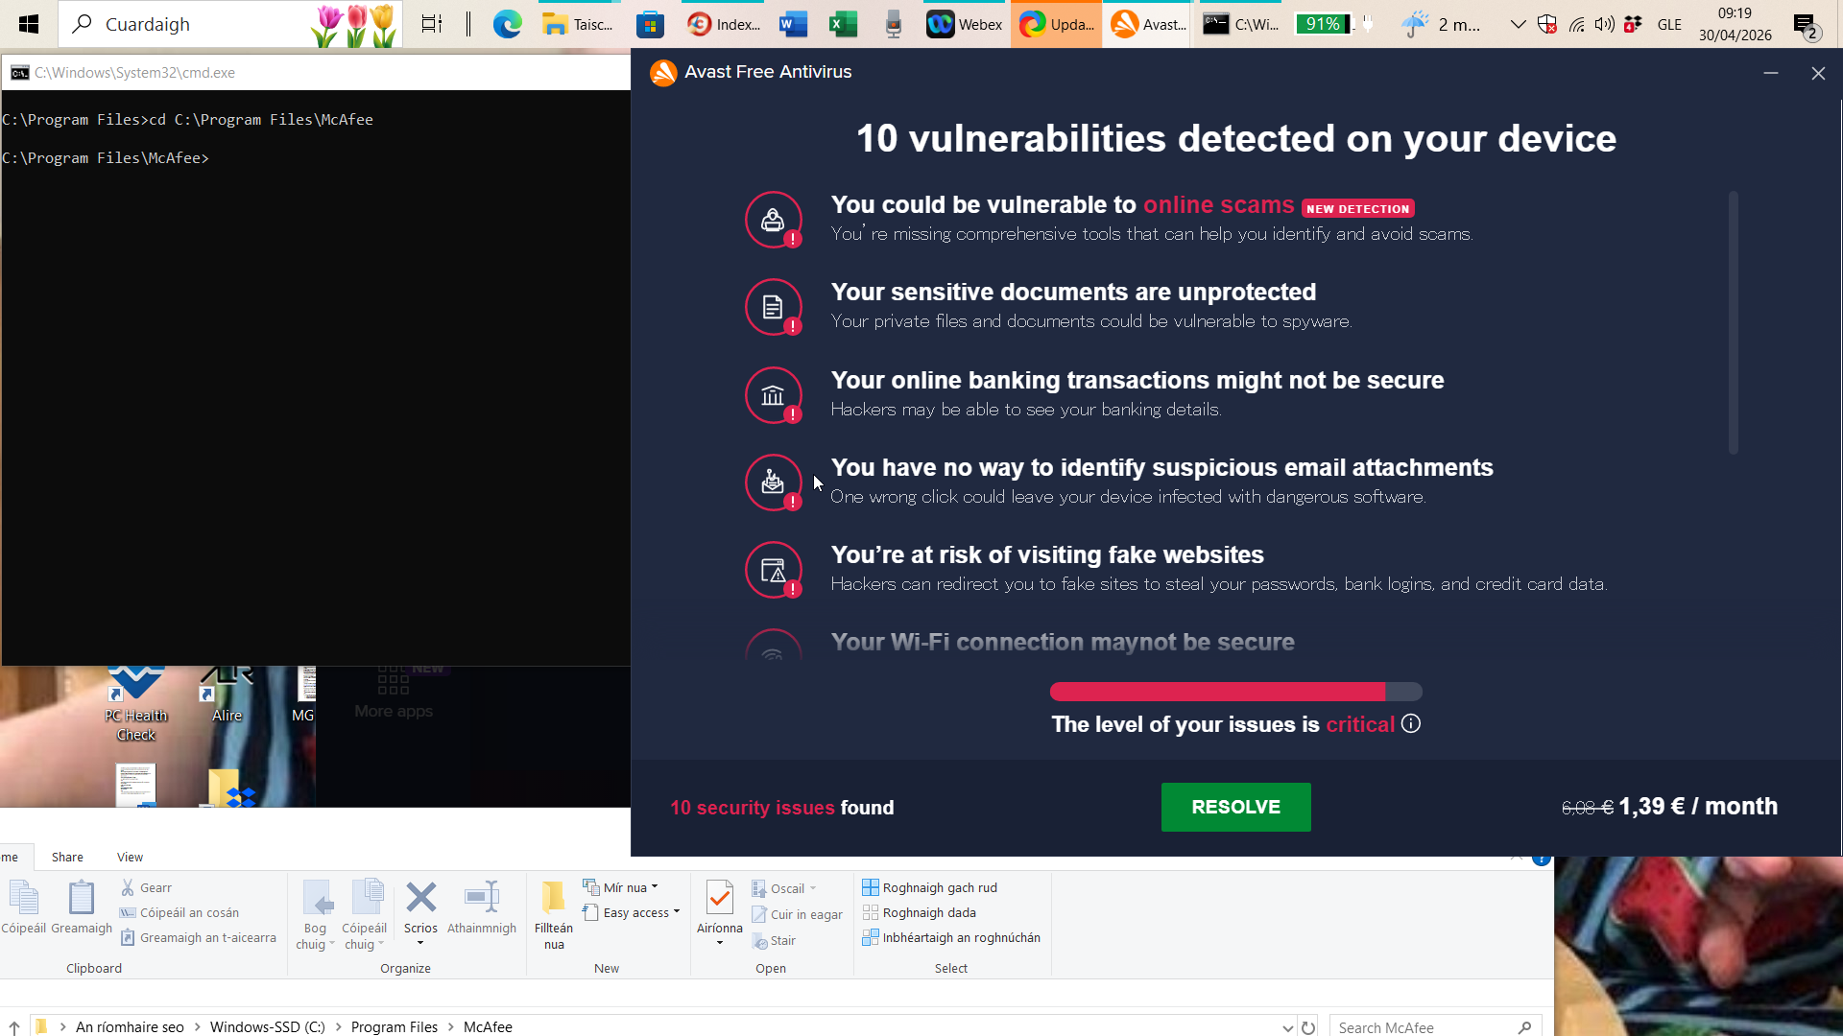
Task: Click the An ríomhaire seo breadcrumb
Action: (x=130, y=1027)
